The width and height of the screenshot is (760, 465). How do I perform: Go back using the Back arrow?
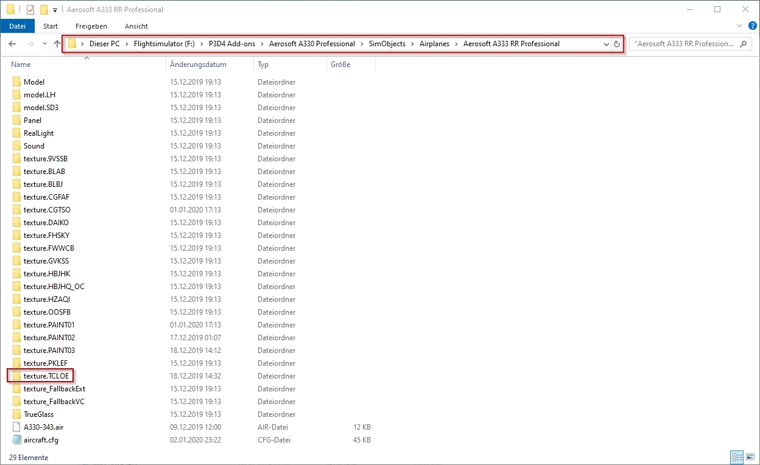pos(13,44)
